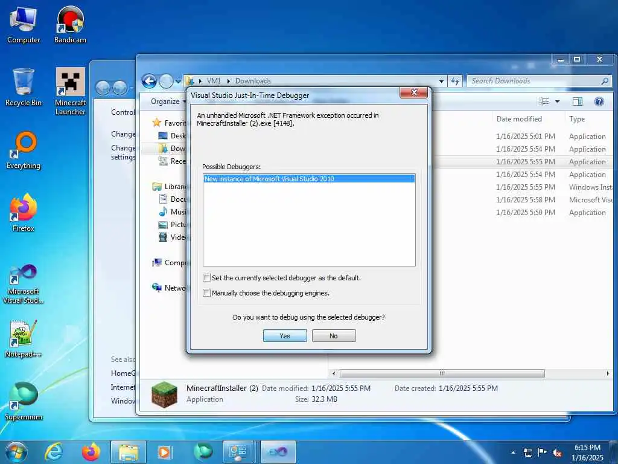
Task: Launch Internet Explorer from the taskbar
Action: (54, 452)
